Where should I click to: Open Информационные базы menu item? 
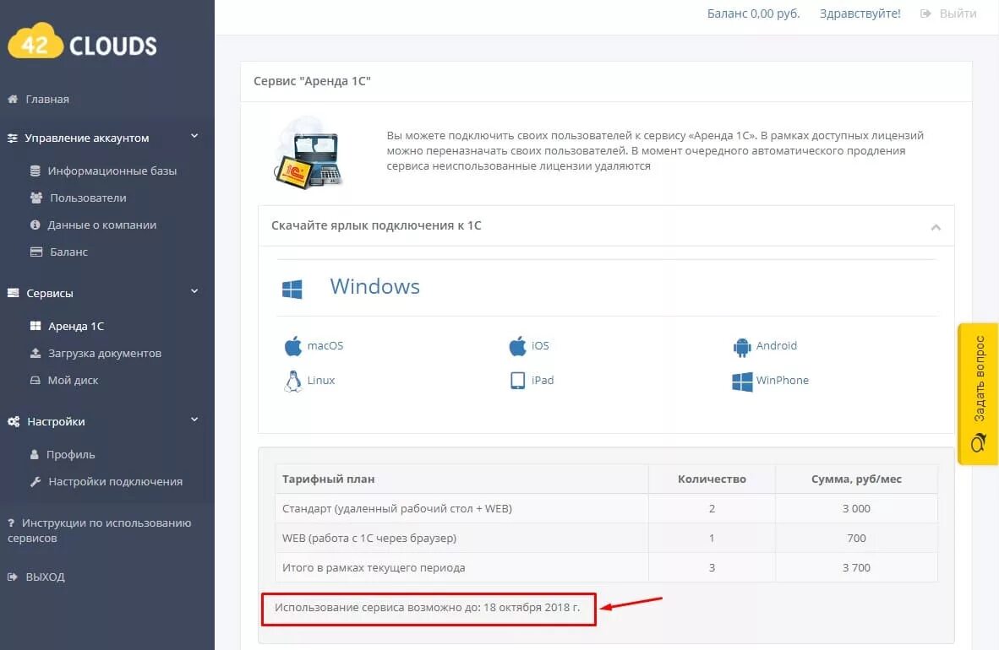click(x=112, y=171)
